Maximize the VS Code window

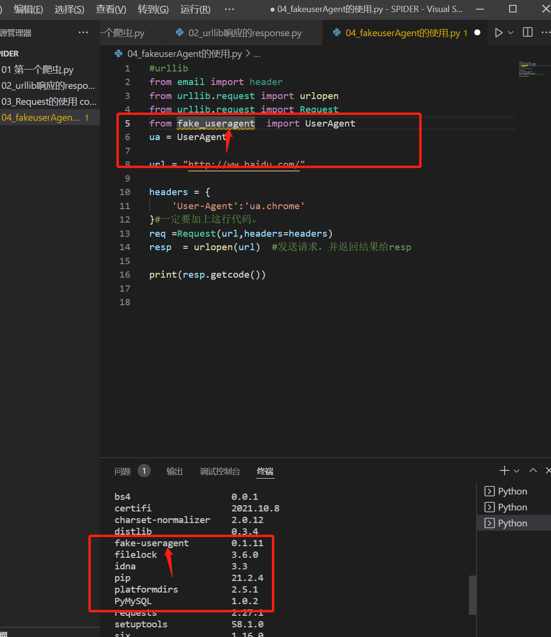[513, 9]
